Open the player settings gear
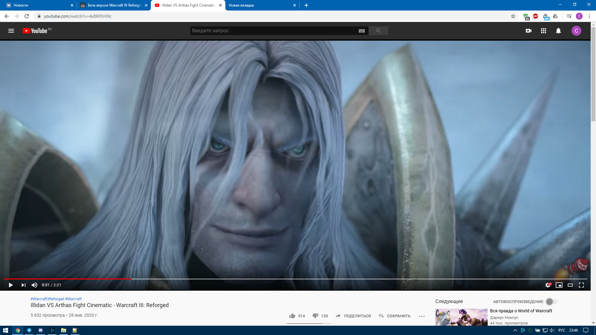Image resolution: width=596 pixels, height=335 pixels. [548, 285]
